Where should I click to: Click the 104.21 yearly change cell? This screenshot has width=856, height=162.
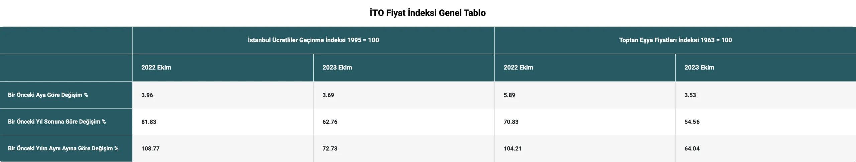[x=512, y=148]
